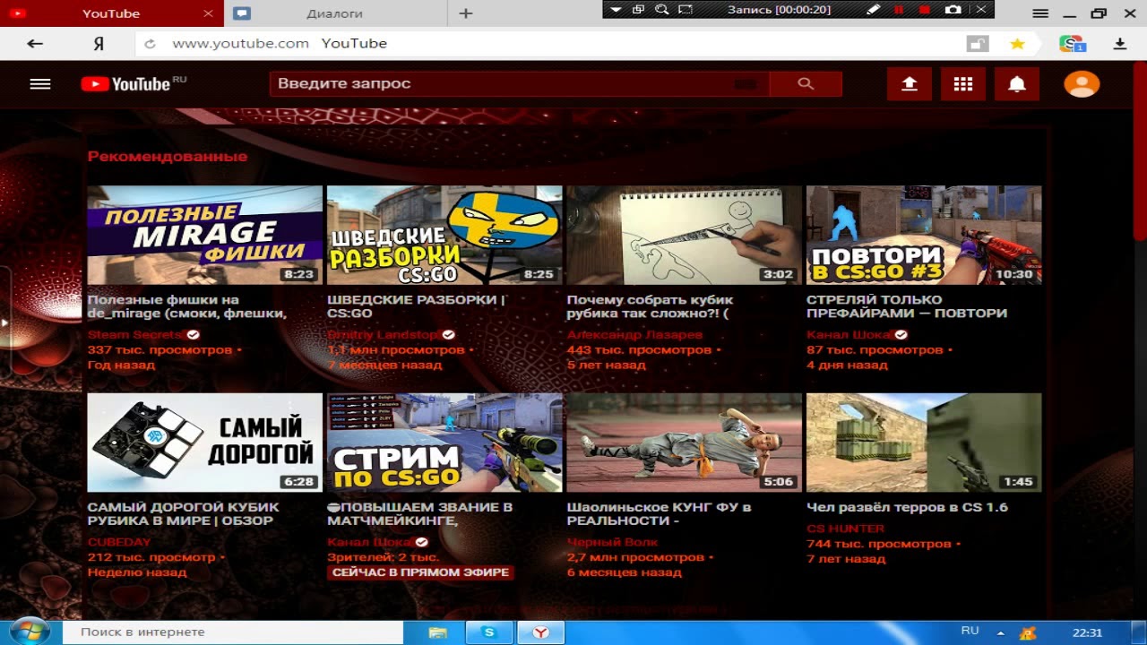Open Yandex Browser taskbar icon
The height and width of the screenshot is (645, 1147).
541,632
